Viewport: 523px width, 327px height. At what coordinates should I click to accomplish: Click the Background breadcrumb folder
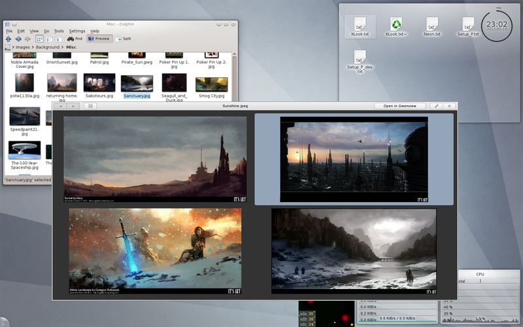coord(48,47)
